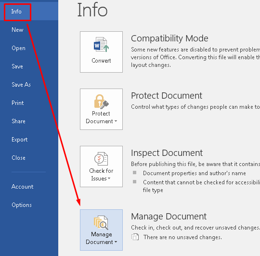Choose Save As in the sidebar

coord(21,85)
